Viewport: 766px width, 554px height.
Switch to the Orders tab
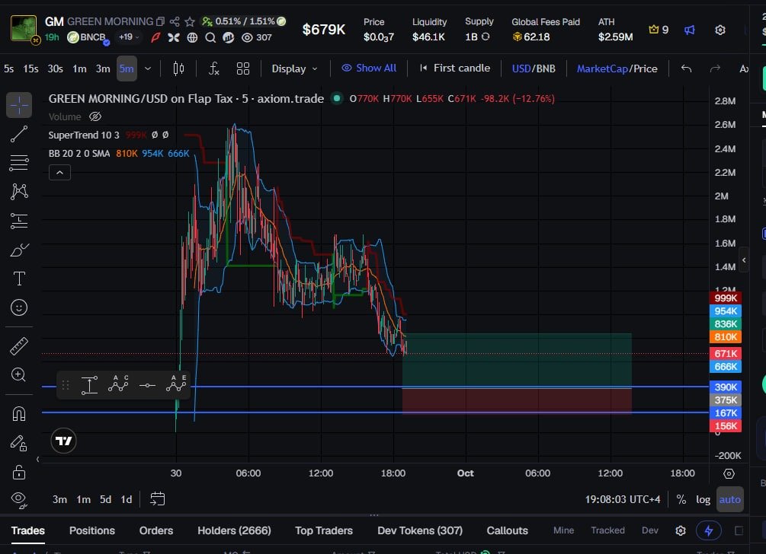155,530
